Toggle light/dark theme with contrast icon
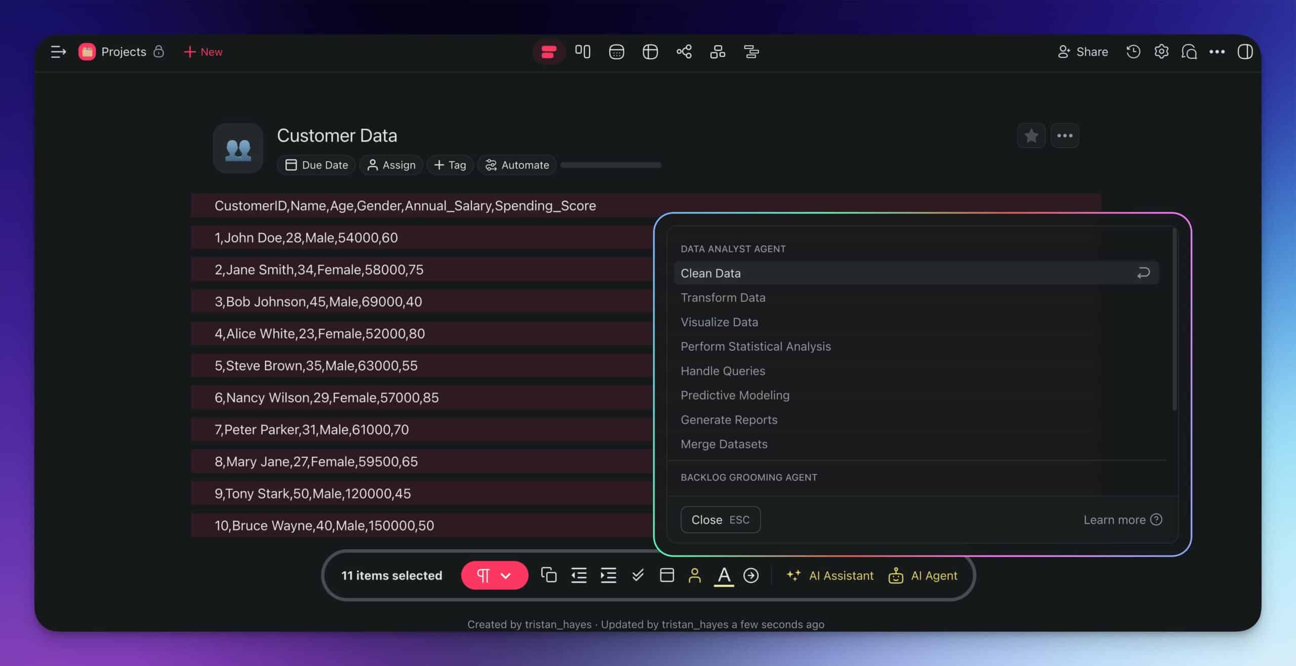This screenshot has height=666, width=1296. click(1246, 52)
